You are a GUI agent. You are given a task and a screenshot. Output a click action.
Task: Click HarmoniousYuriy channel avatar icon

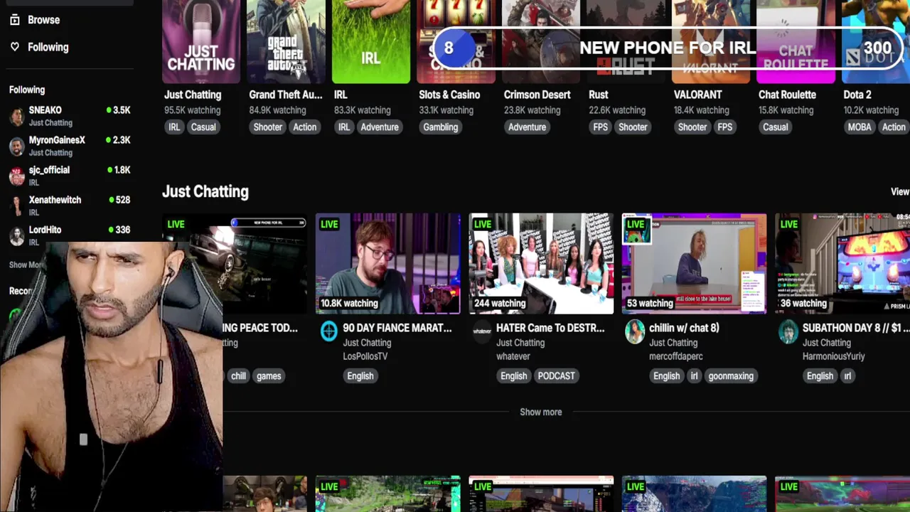788,331
